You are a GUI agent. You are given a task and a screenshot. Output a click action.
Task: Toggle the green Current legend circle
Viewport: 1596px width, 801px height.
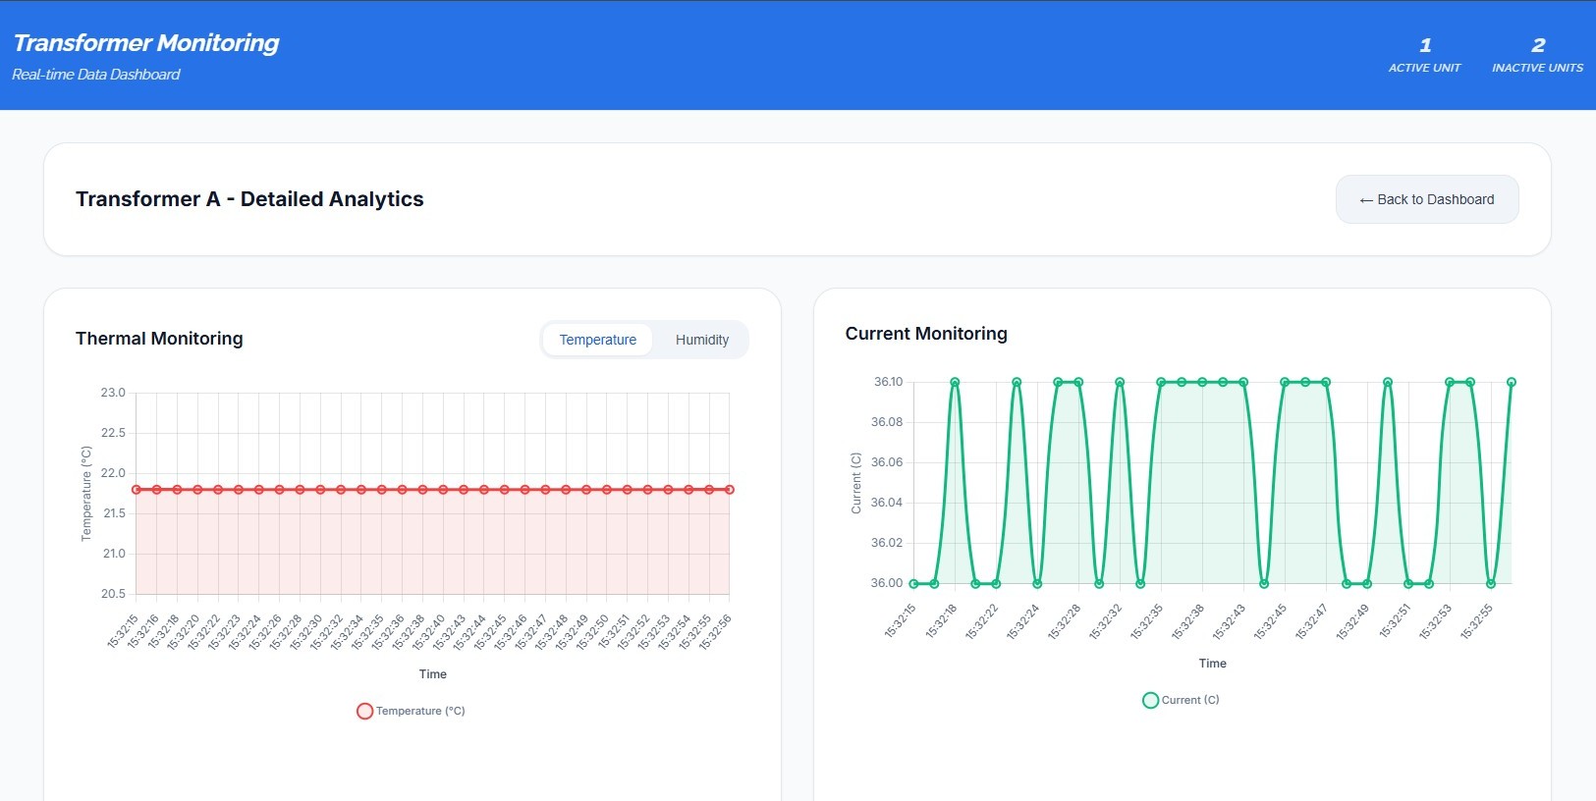coord(1150,700)
